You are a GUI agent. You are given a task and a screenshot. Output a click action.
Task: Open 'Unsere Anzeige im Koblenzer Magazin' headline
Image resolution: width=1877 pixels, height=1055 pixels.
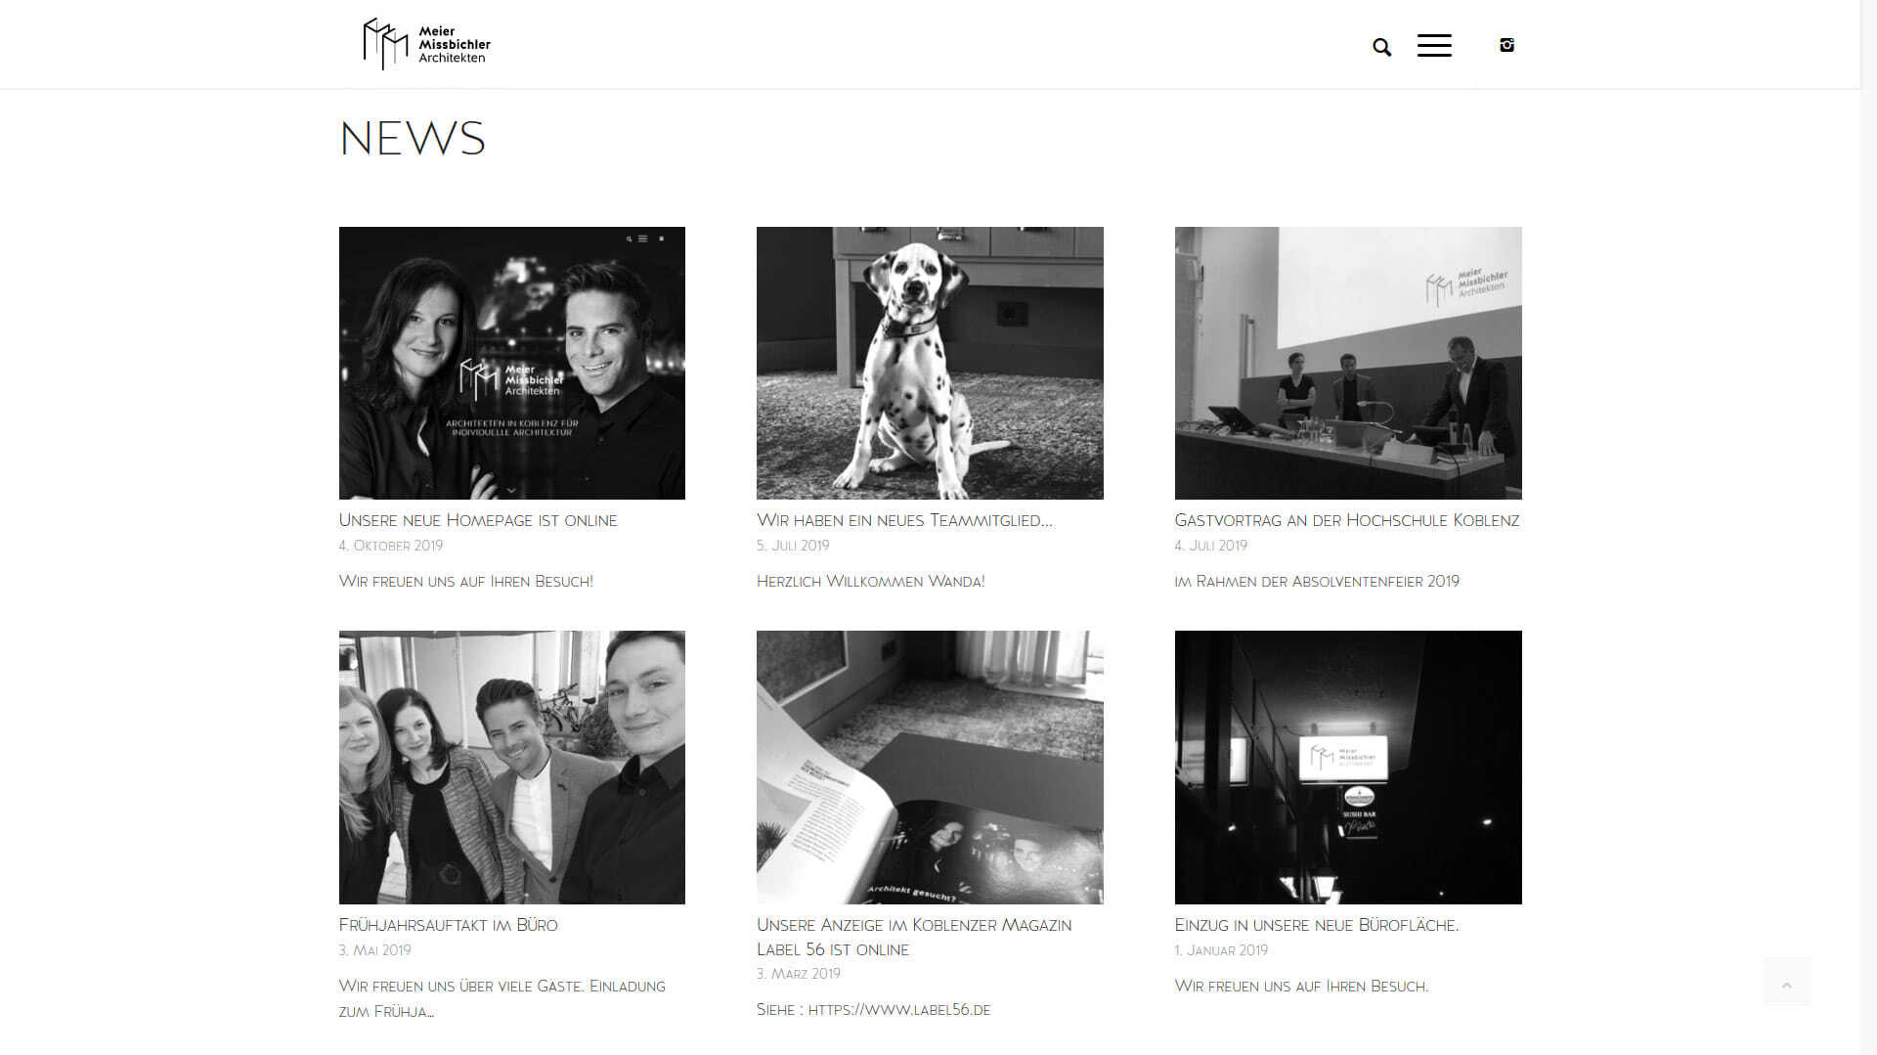point(914,937)
